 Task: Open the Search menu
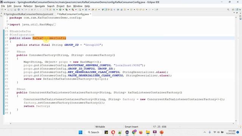(x=51, y=6)
